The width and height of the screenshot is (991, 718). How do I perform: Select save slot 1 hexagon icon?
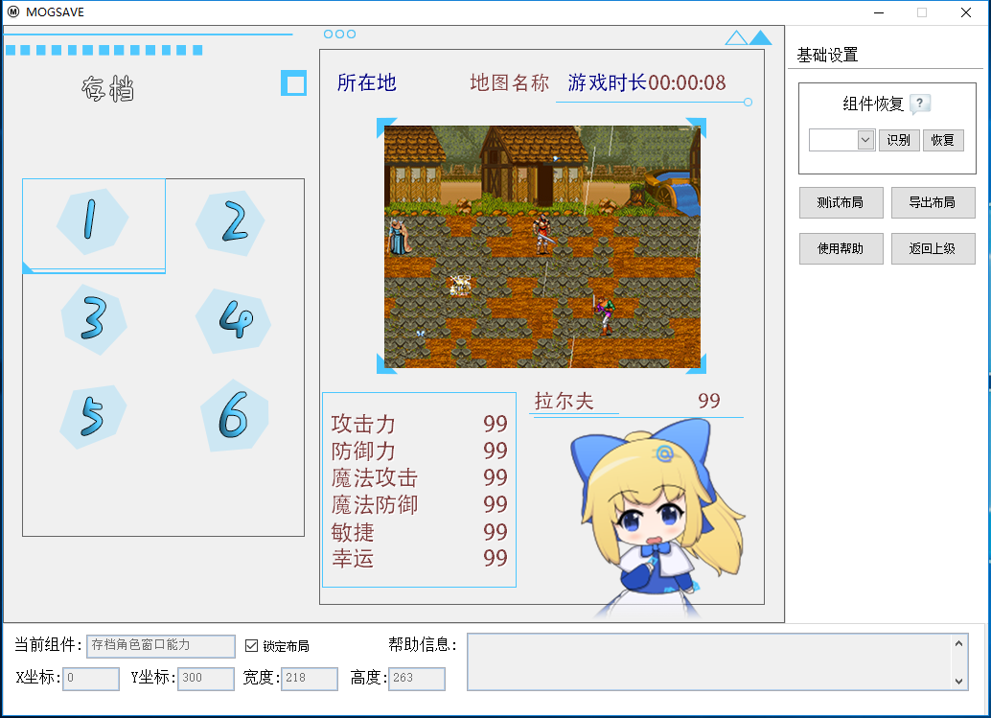pyautogui.click(x=92, y=221)
